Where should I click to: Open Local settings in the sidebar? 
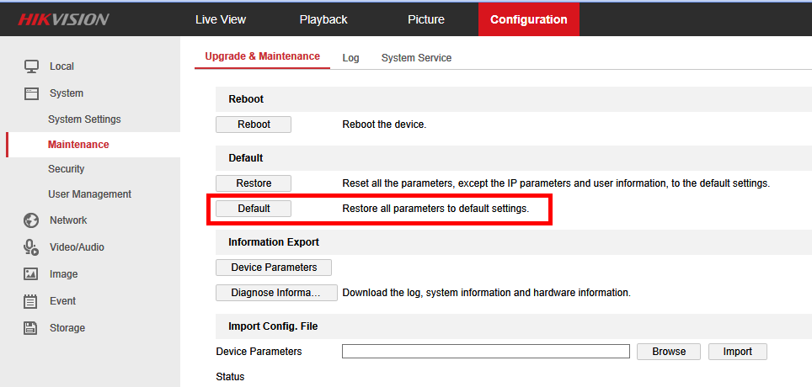click(x=61, y=66)
